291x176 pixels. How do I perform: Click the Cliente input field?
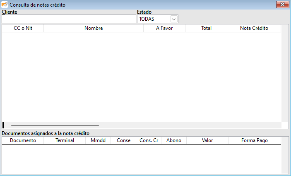[69, 19]
